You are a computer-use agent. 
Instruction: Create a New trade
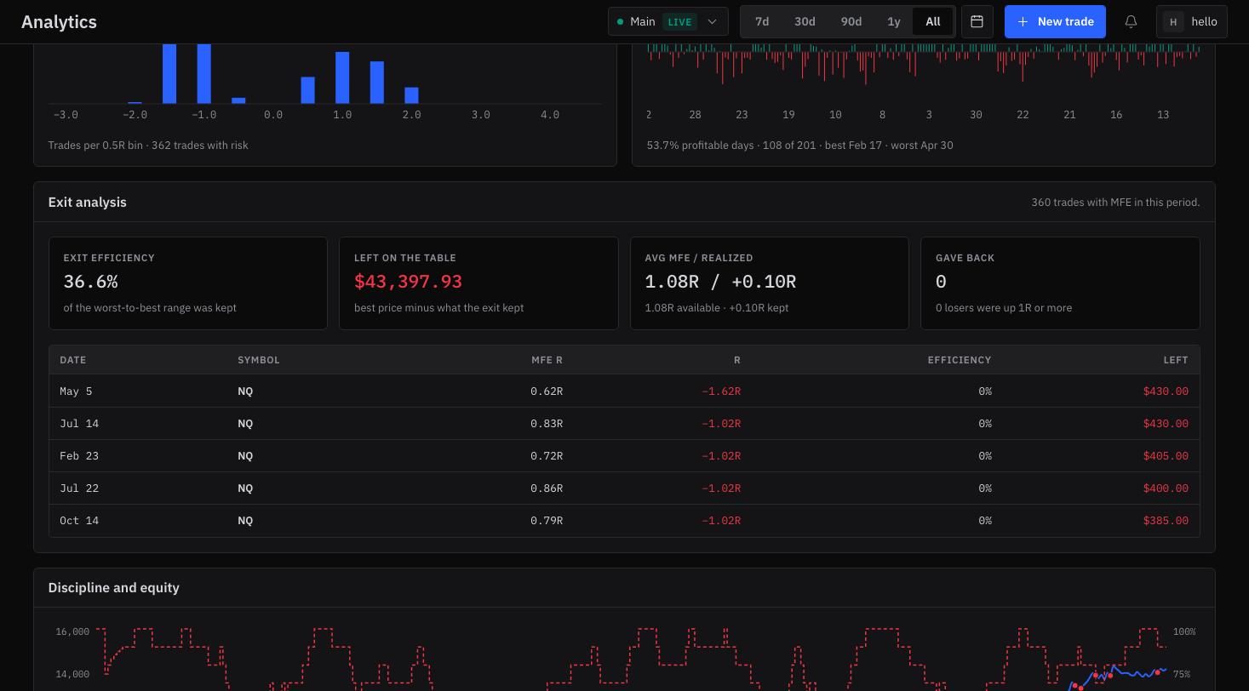[1055, 22]
